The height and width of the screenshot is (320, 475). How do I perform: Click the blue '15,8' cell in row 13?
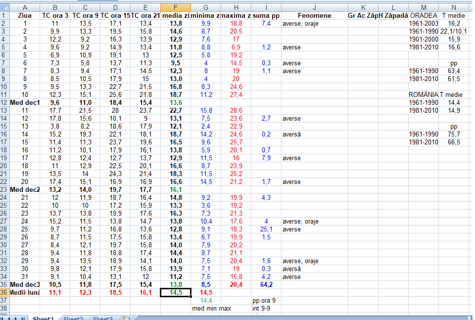click(206, 110)
